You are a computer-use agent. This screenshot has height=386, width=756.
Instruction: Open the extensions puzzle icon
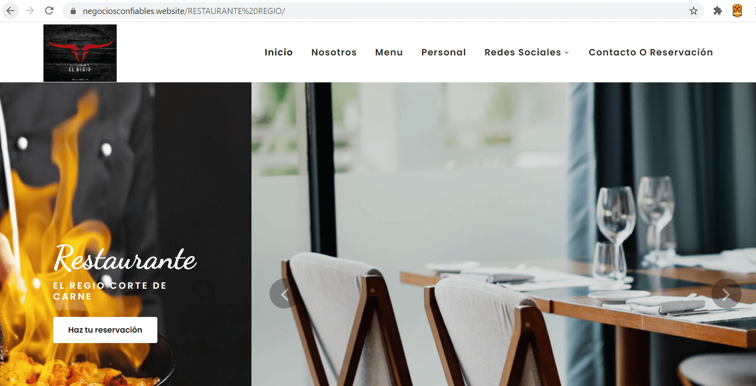(718, 11)
